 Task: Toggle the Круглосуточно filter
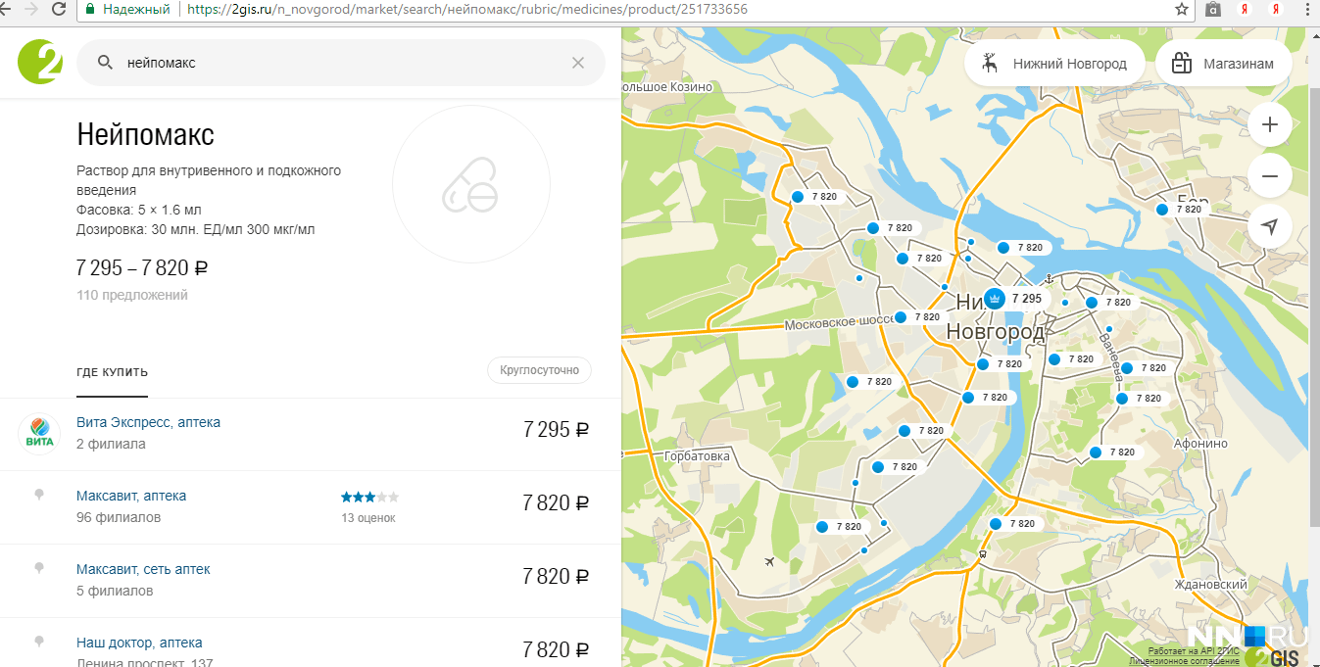(539, 370)
